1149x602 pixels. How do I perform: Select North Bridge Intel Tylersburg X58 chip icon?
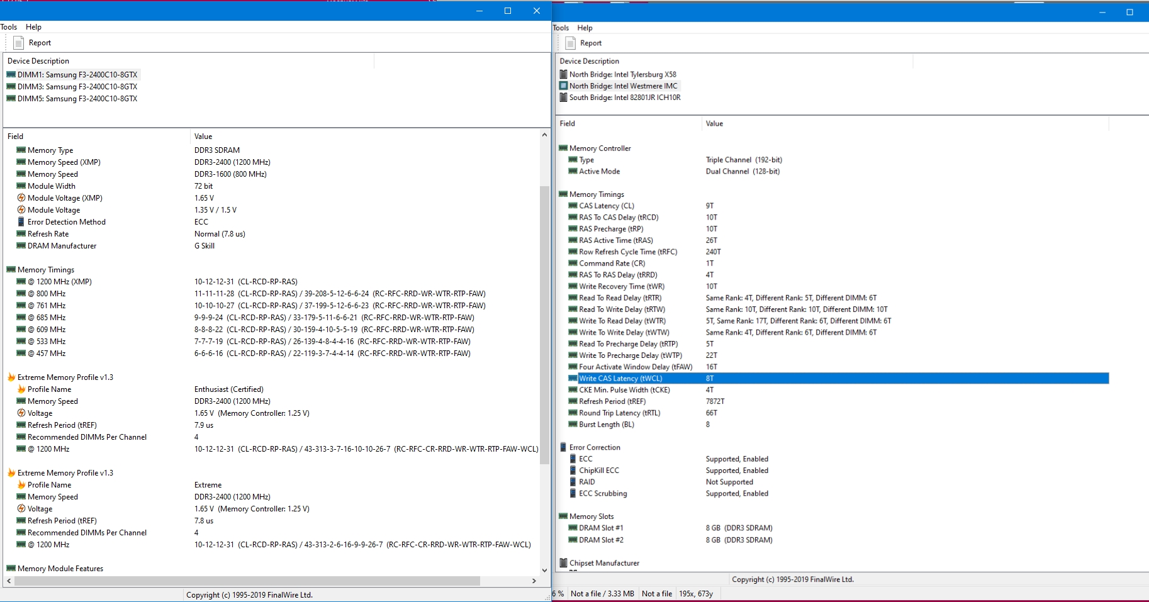coord(563,74)
